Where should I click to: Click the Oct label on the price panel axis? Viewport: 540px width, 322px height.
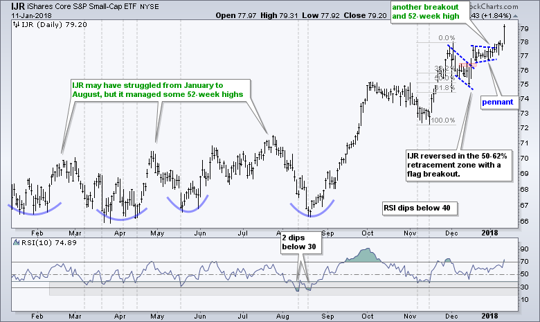368,233
